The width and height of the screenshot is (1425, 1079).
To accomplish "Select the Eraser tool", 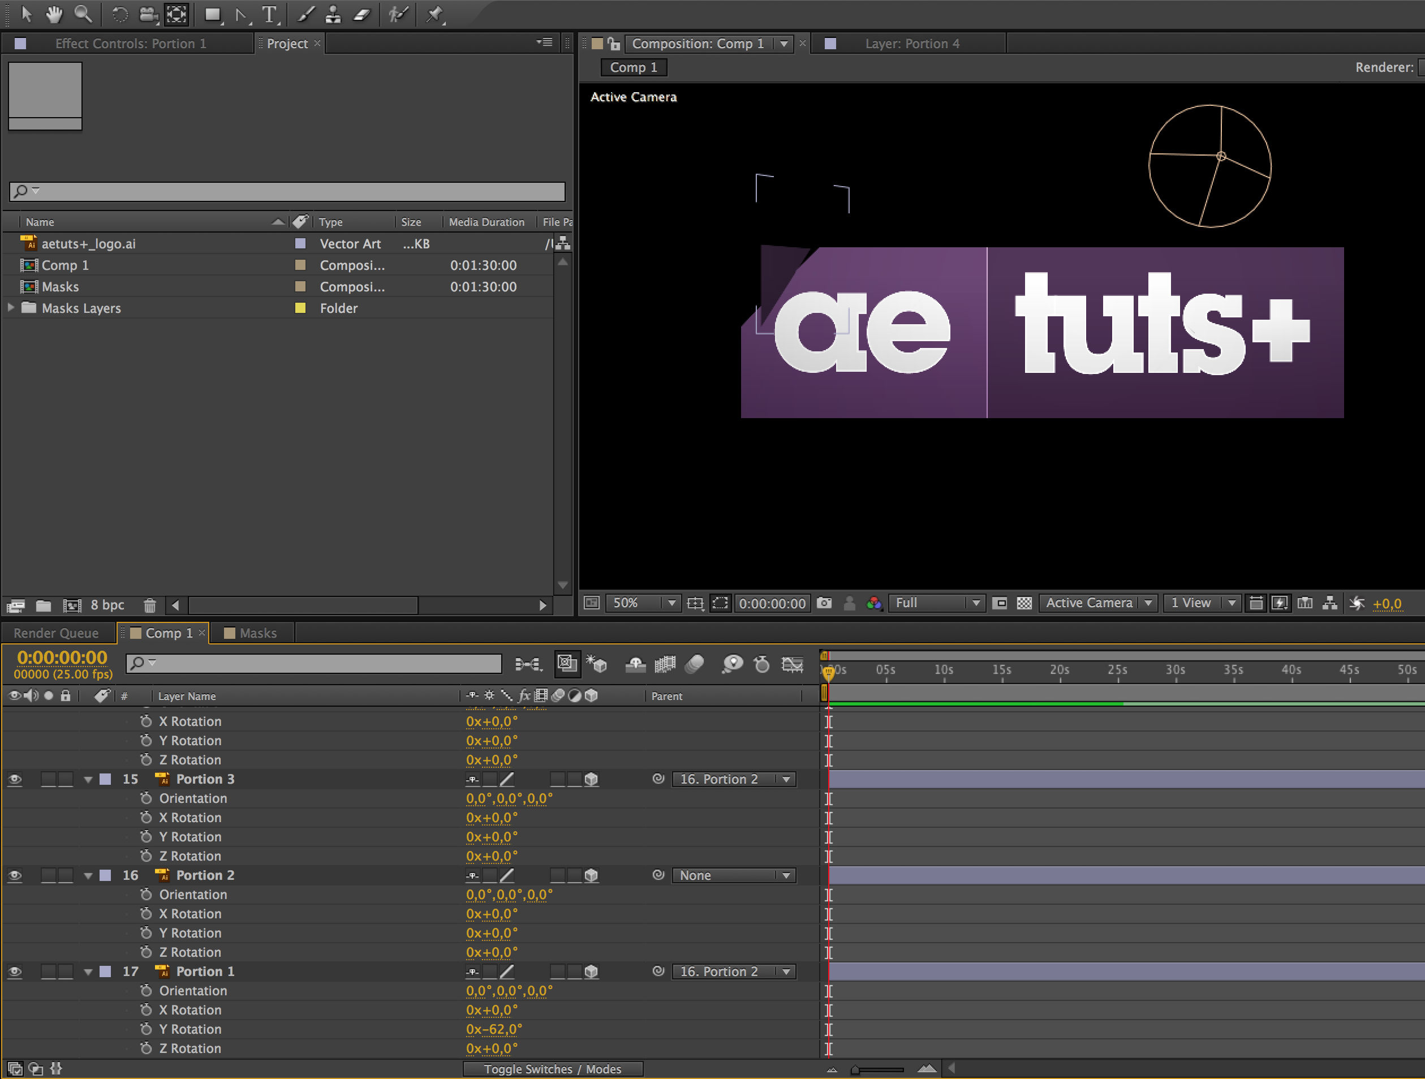I will click(362, 14).
